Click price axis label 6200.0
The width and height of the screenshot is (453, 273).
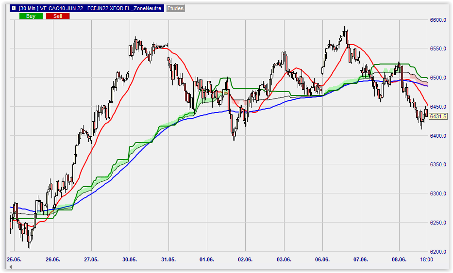click(x=438, y=252)
